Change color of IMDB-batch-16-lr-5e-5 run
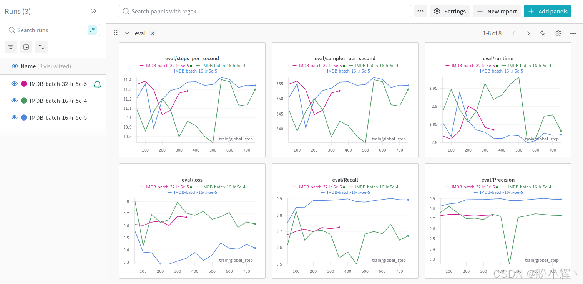This screenshot has width=583, height=284. point(24,117)
